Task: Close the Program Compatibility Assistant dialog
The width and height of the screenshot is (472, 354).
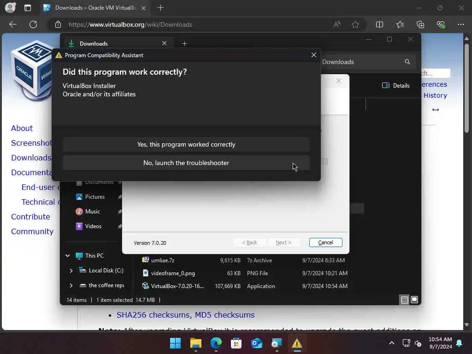Action: [x=313, y=55]
